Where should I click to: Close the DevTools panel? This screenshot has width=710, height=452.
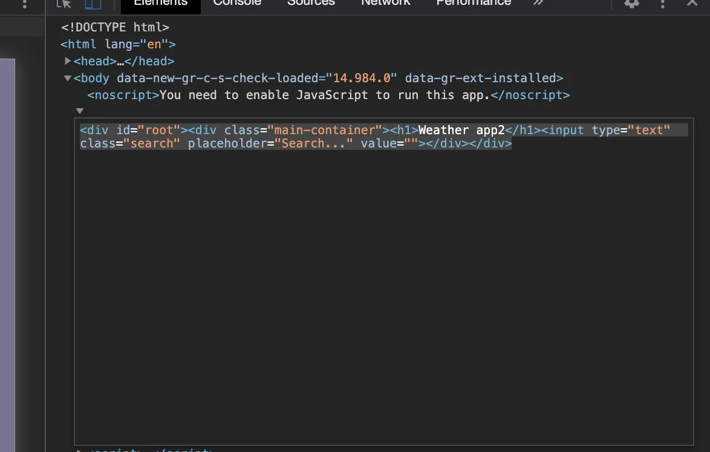point(692,2)
